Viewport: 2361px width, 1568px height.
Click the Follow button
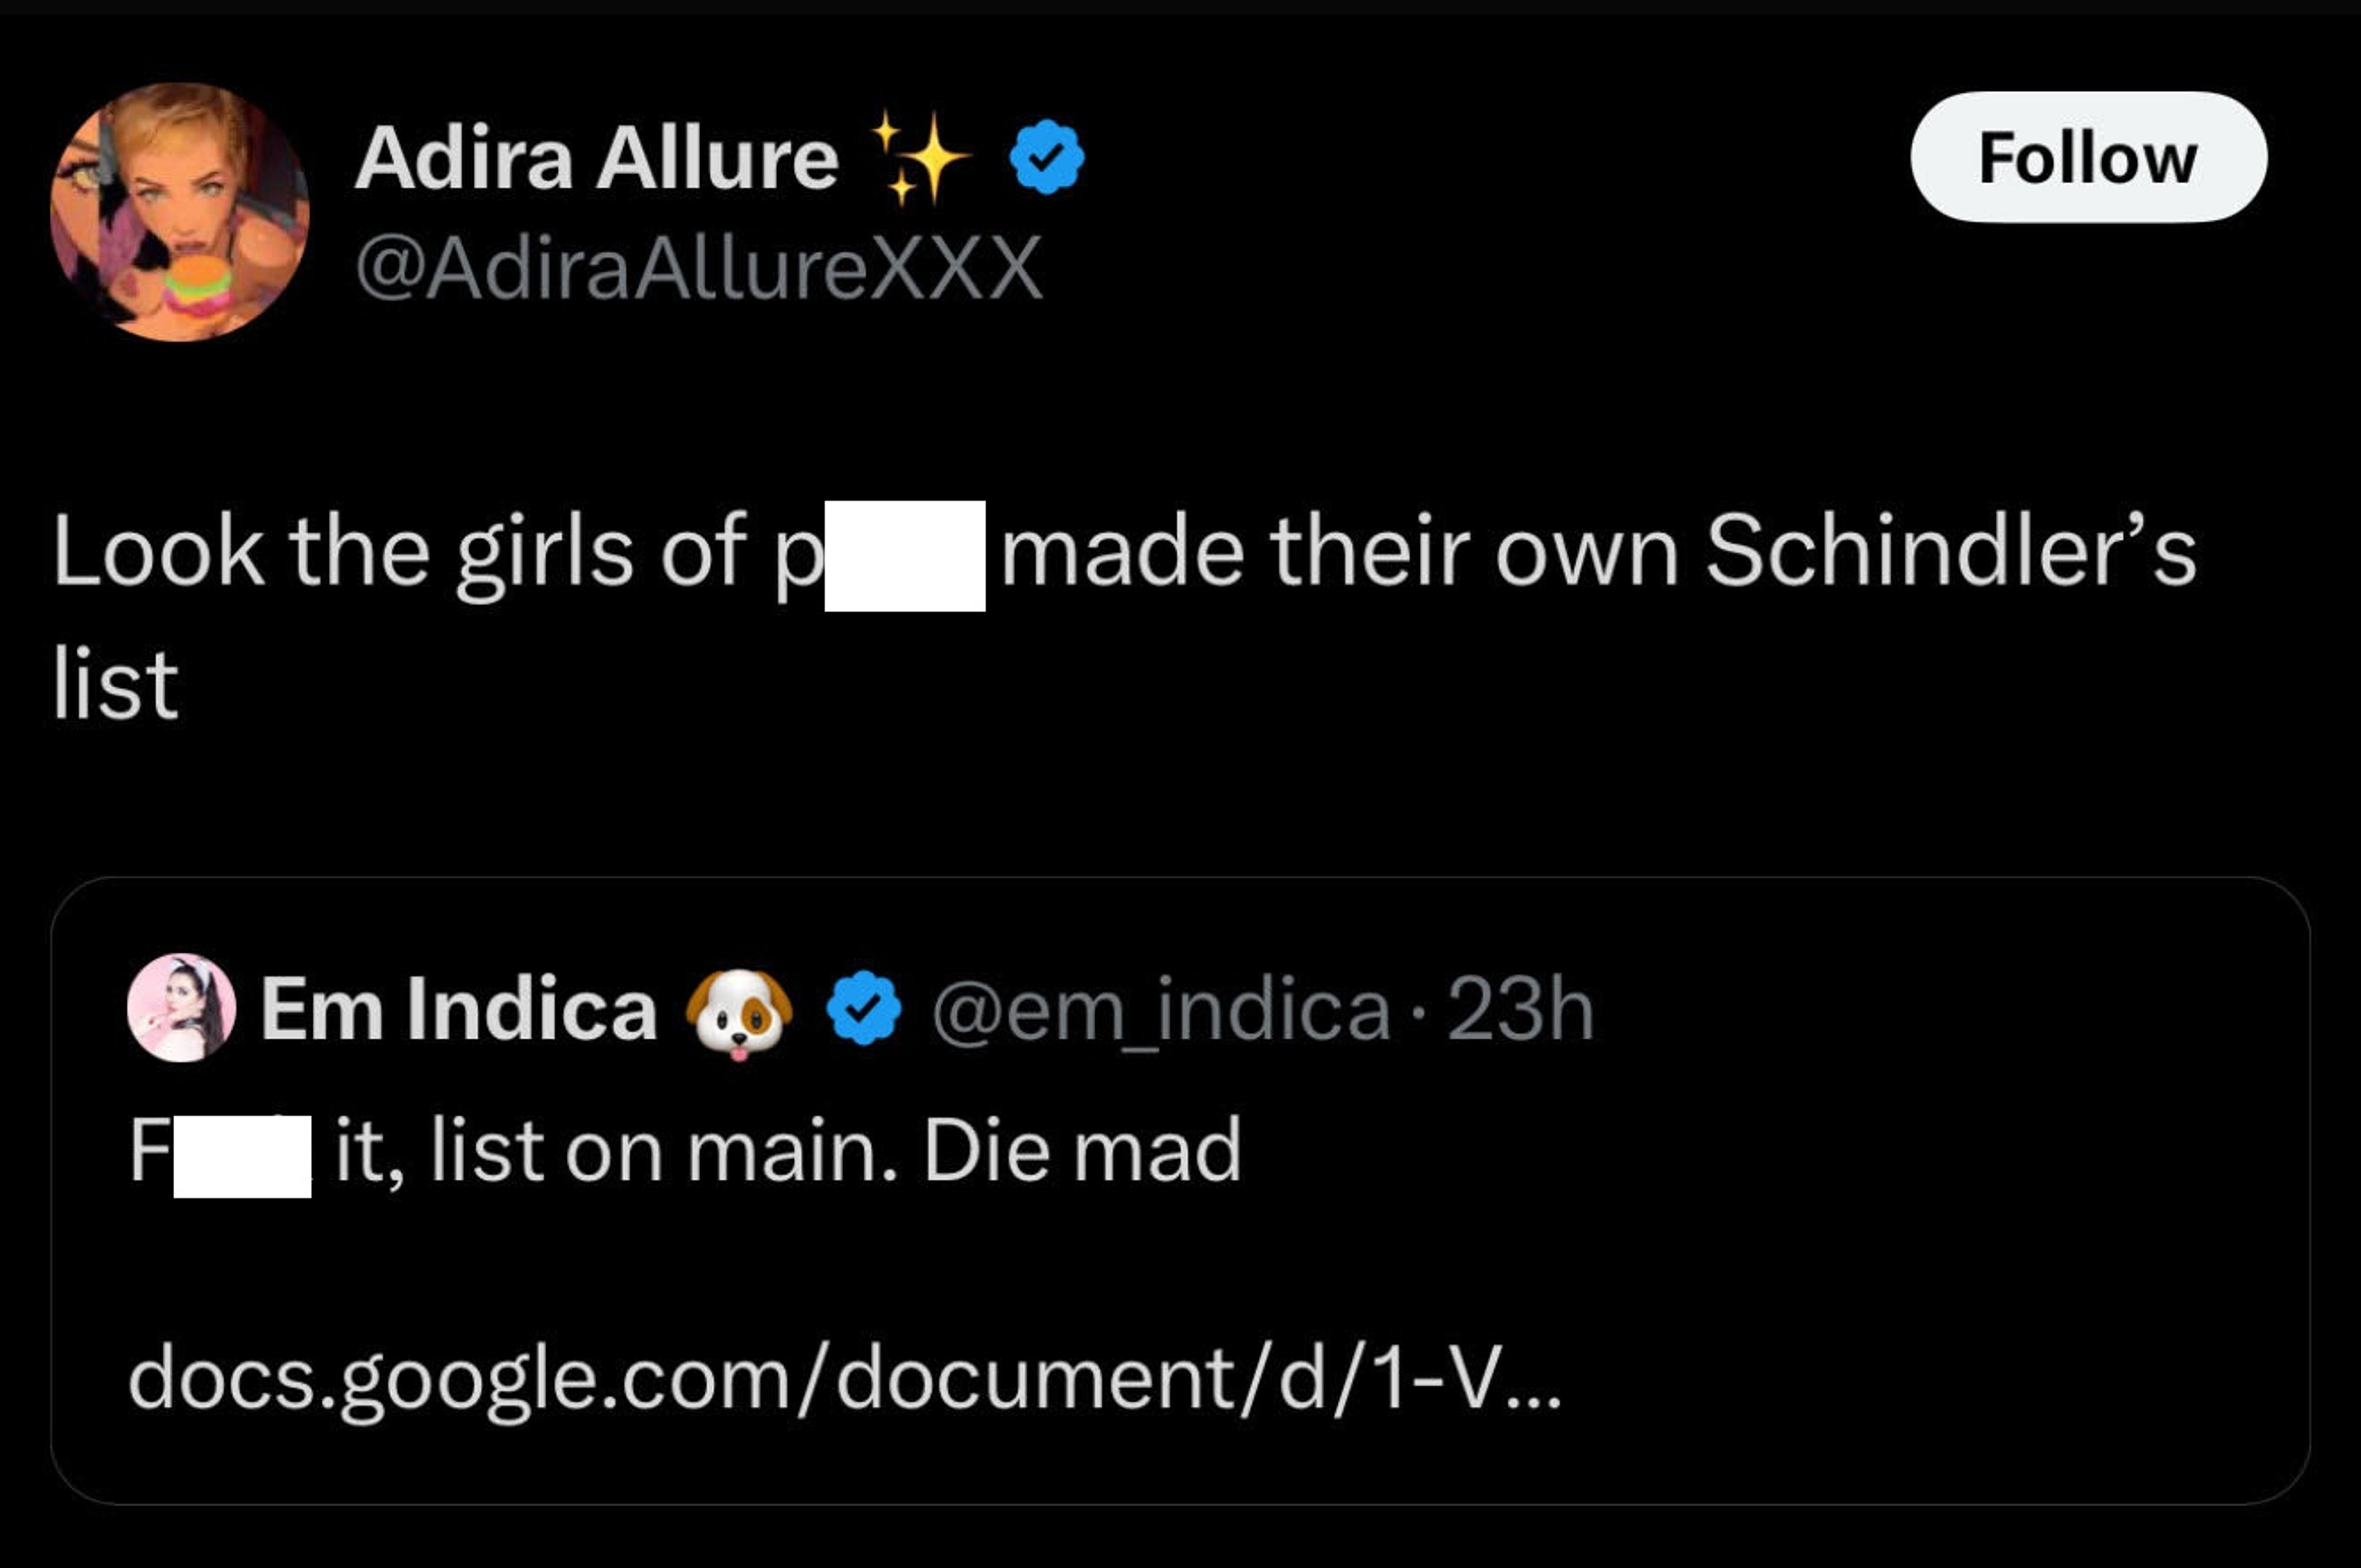(2088, 157)
